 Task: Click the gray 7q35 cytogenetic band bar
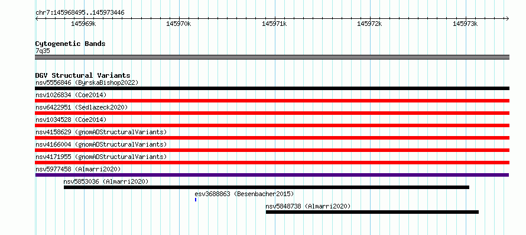[x=272, y=57]
